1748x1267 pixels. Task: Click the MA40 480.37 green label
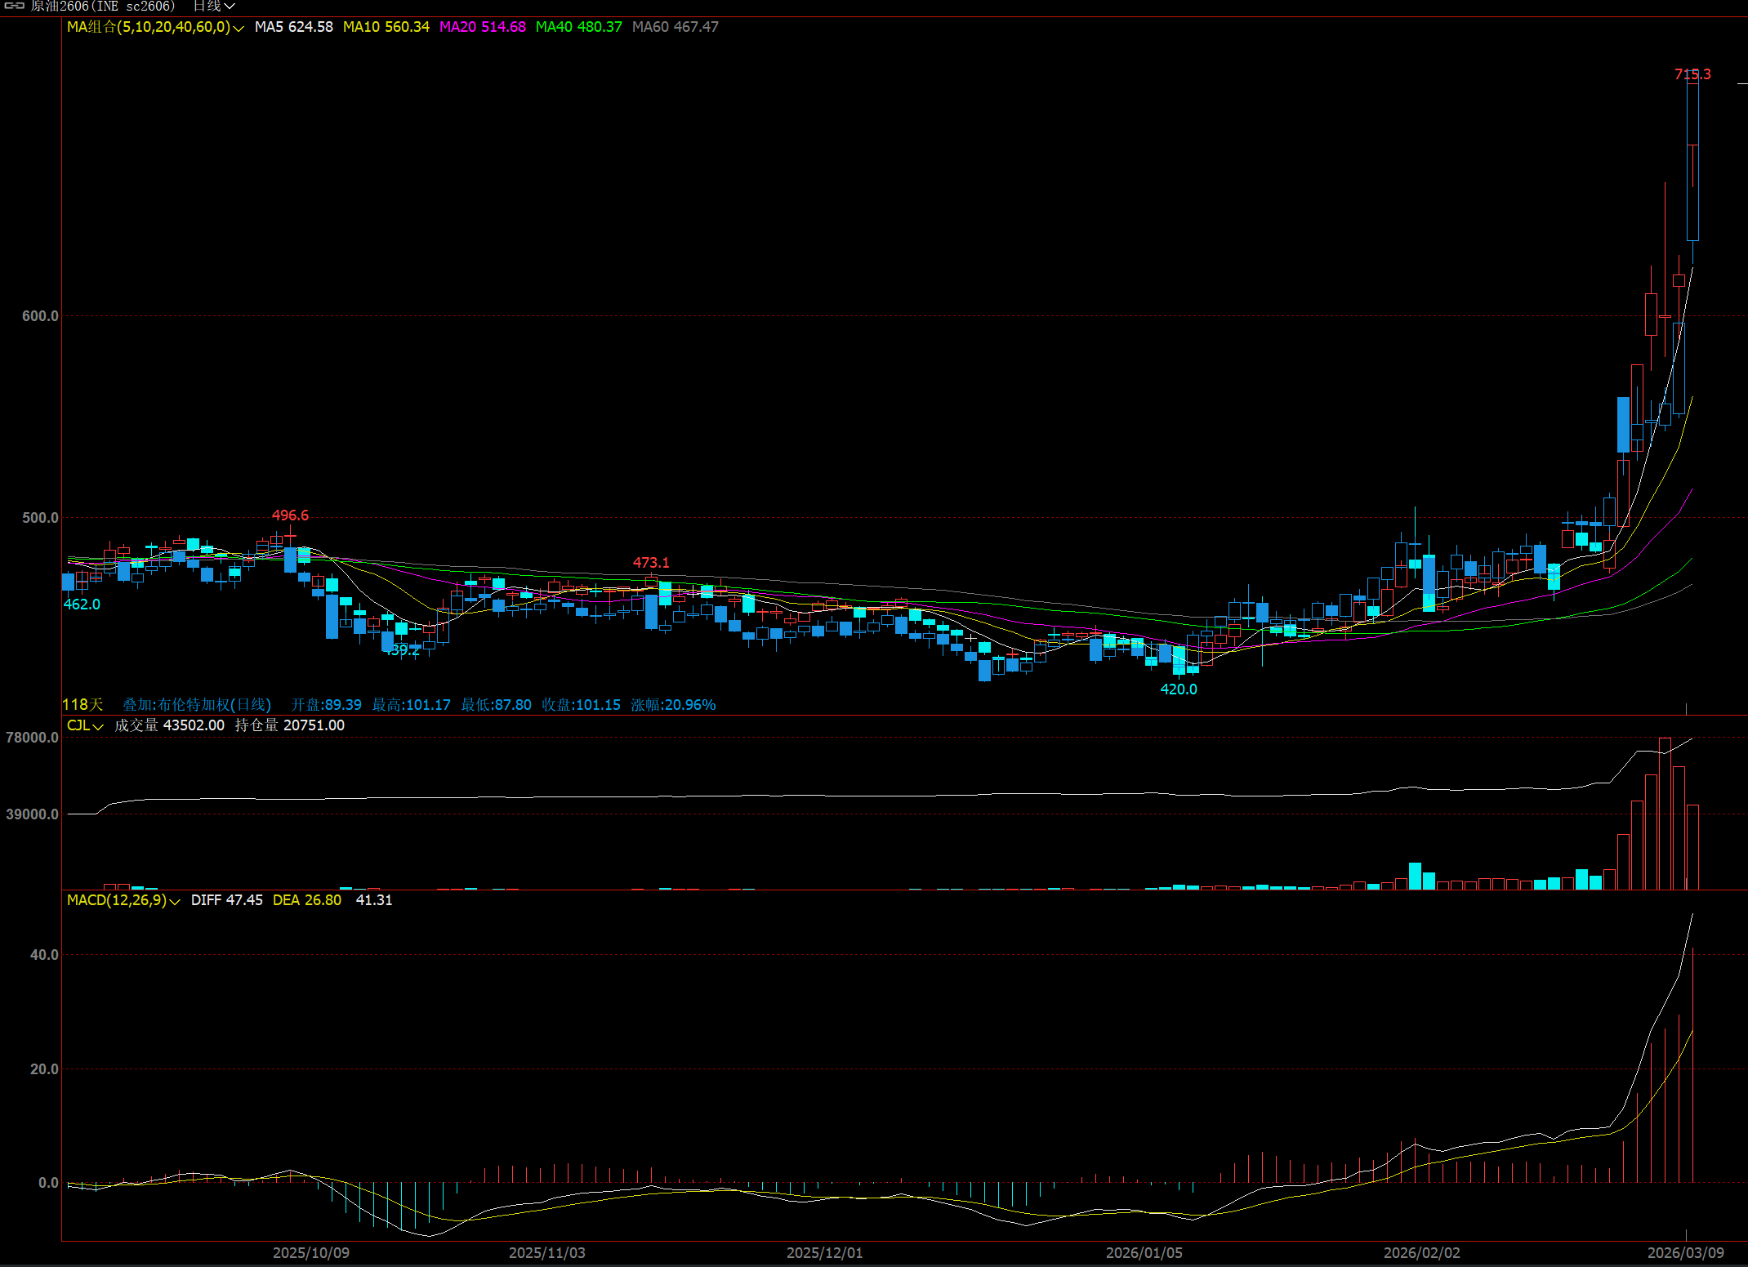[x=578, y=27]
